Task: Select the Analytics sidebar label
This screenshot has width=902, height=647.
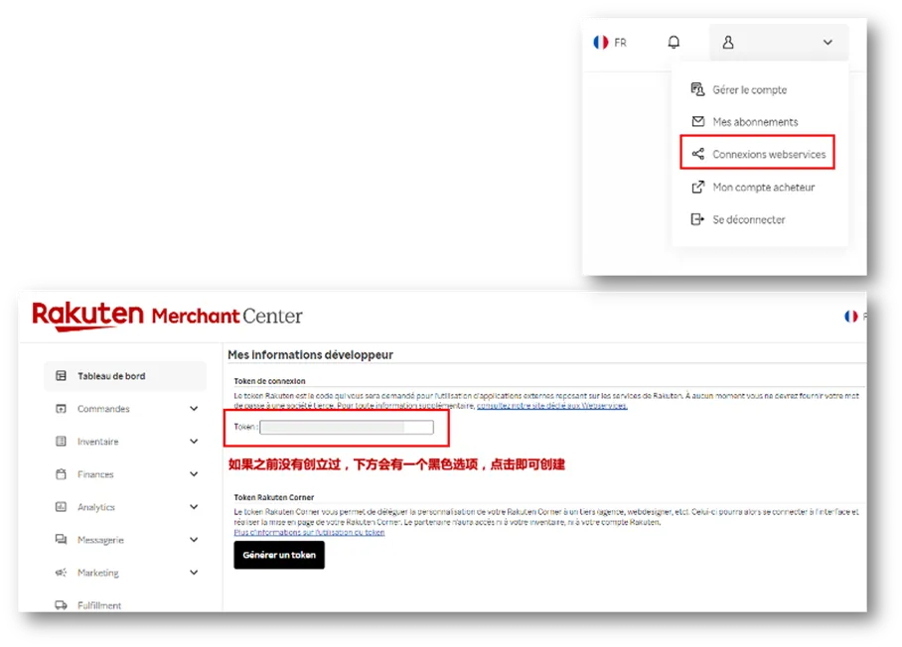Action: coord(96,507)
